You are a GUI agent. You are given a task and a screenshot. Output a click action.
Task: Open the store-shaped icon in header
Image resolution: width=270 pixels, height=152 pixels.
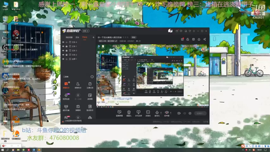pyautogui.click(x=193, y=39)
